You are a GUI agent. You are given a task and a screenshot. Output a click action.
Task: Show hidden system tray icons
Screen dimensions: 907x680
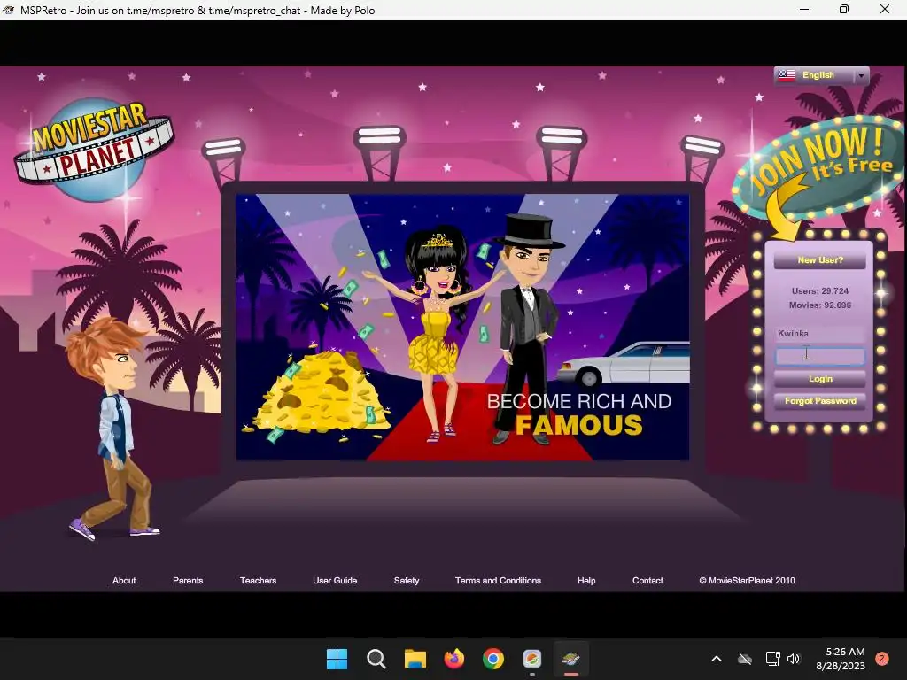coord(716,659)
